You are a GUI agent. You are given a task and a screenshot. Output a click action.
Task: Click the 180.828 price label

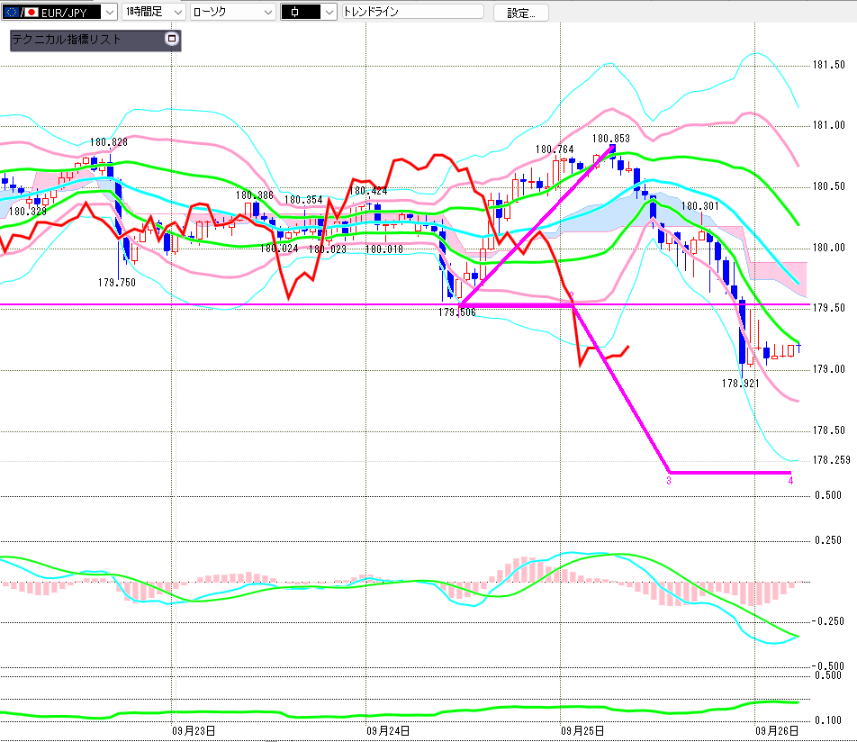109,142
